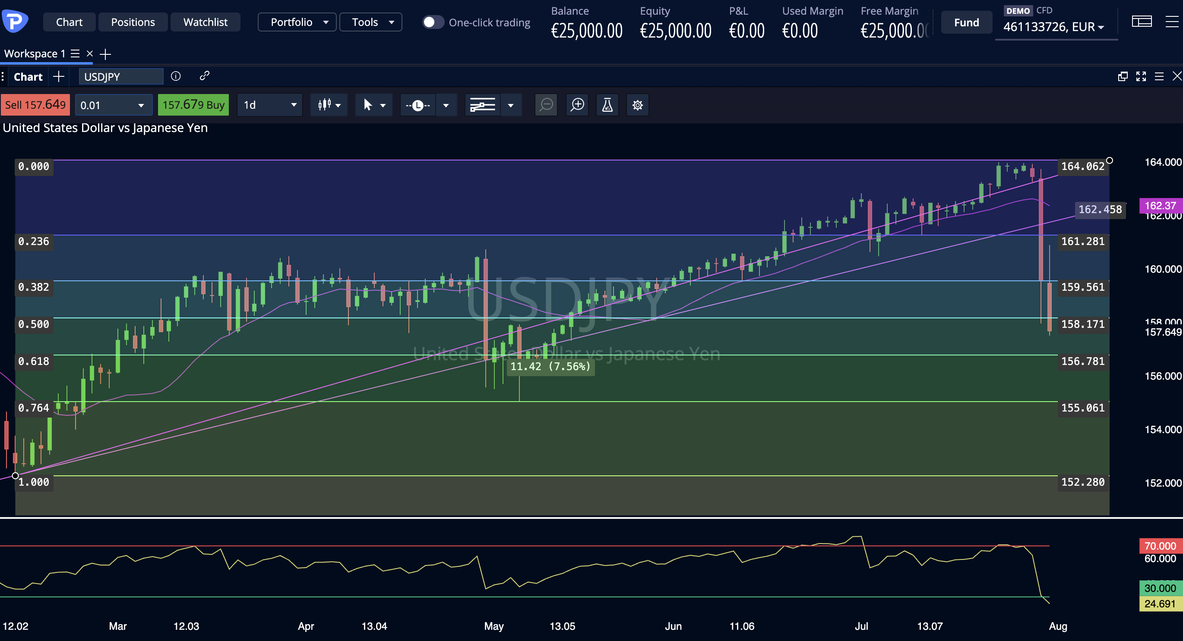Select the candlestick chart type icon

click(324, 105)
